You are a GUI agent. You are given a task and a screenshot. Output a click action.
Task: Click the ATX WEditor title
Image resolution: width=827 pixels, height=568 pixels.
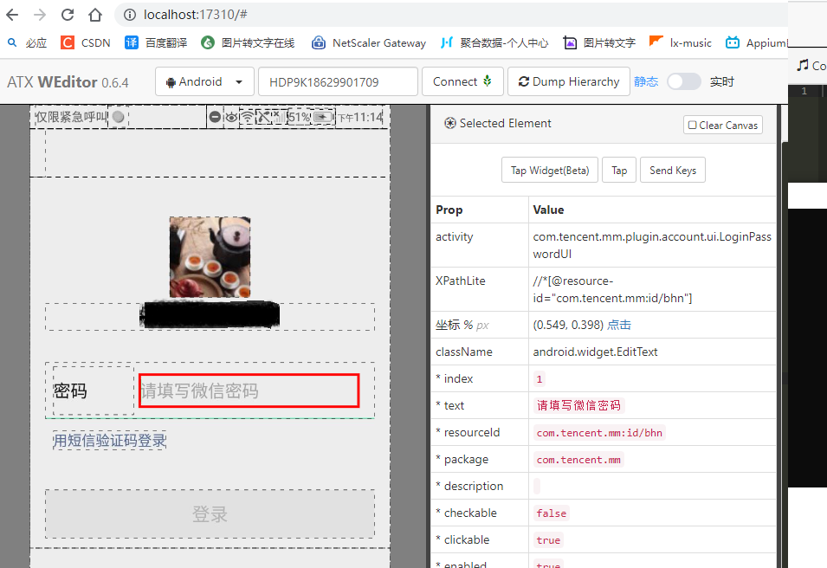68,82
